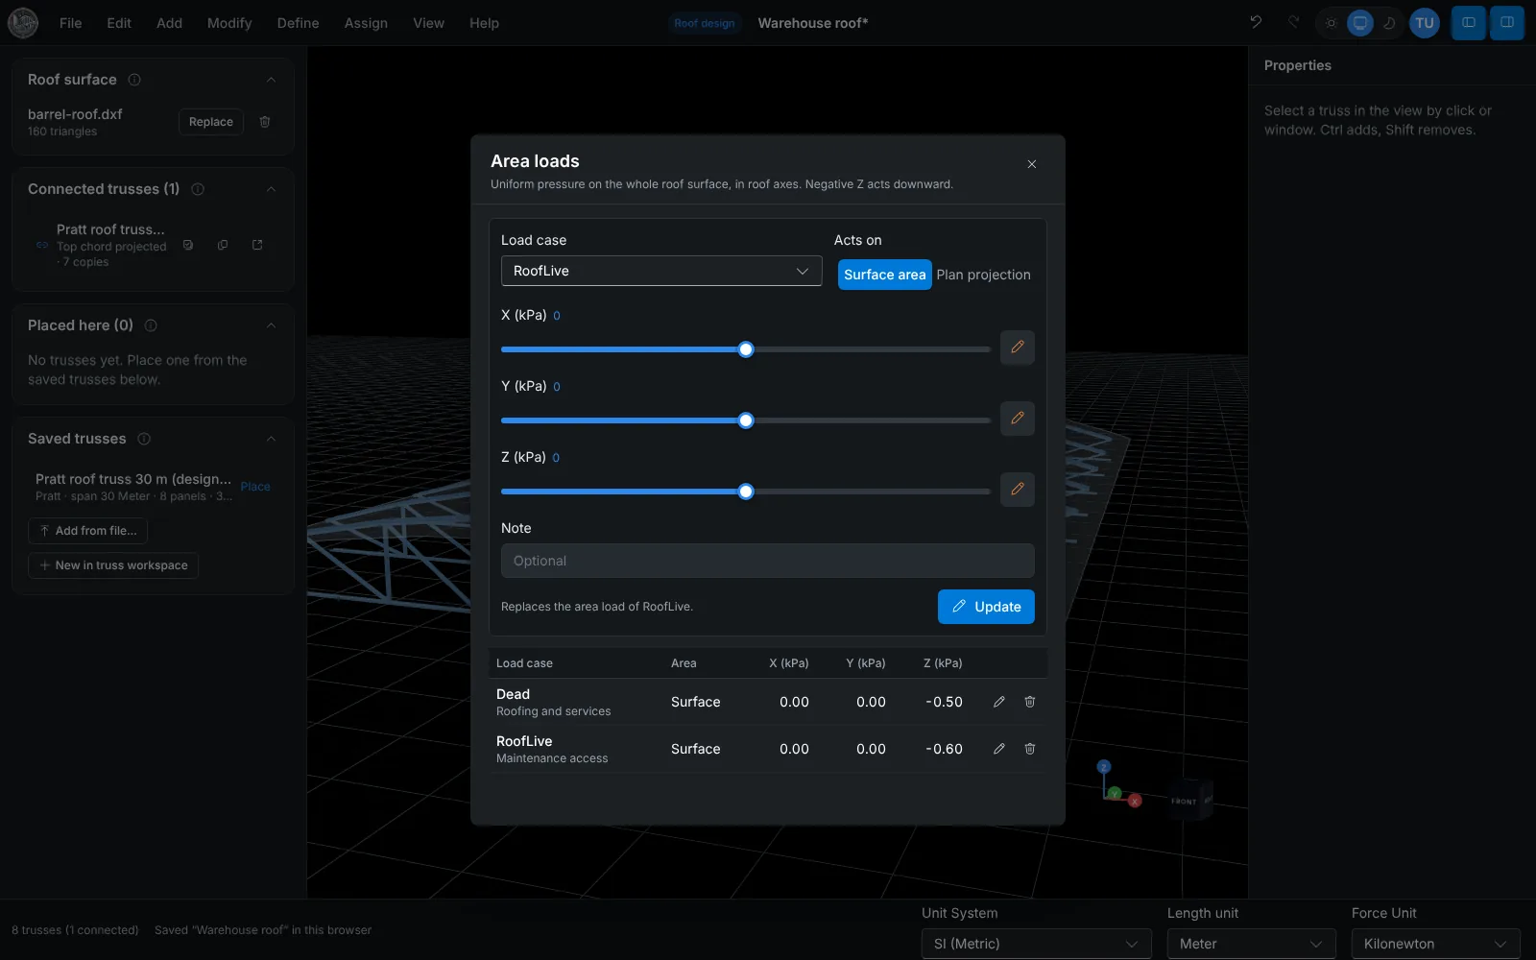Select Plan projection option
The height and width of the screenshot is (960, 1536).
[x=983, y=275]
